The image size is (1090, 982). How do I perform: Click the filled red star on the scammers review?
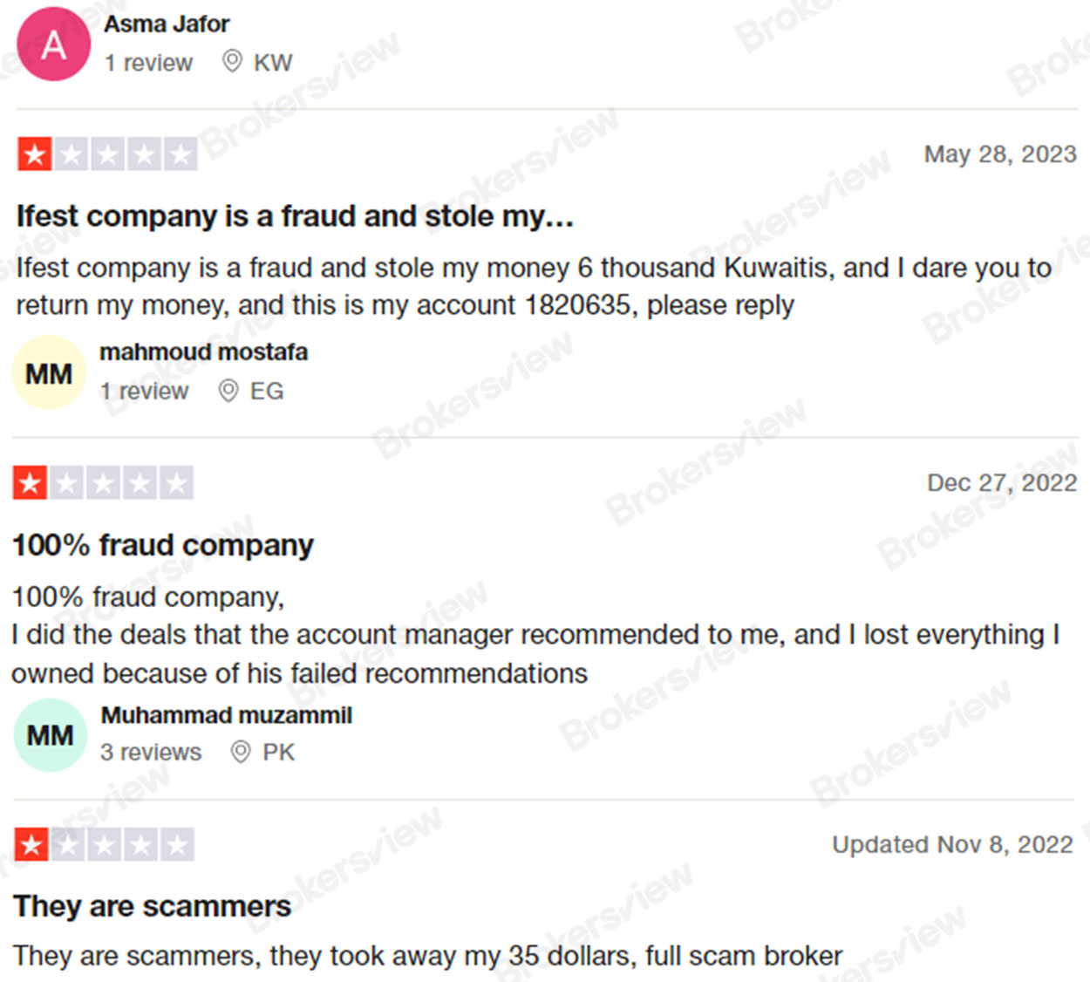click(x=31, y=844)
